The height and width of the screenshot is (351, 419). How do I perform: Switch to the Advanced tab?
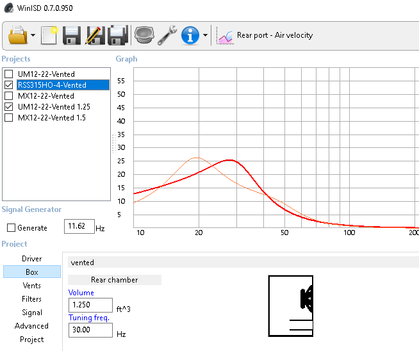[x=32, y=326]
